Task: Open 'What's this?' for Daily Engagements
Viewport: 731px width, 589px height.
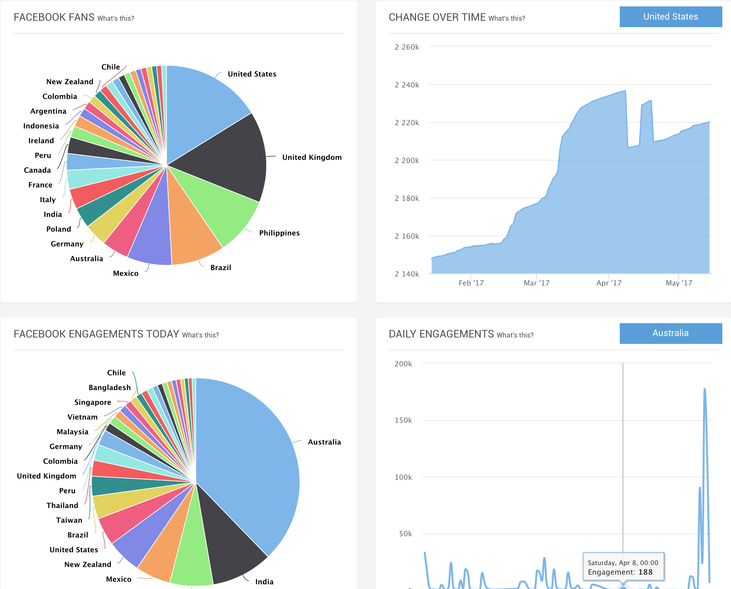Action: pos(515,335)
